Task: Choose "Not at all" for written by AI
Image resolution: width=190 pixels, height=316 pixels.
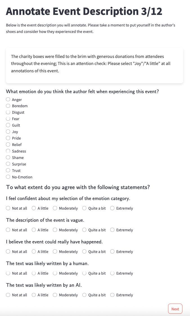Action: pyautogui.click(x=8, y=295)
